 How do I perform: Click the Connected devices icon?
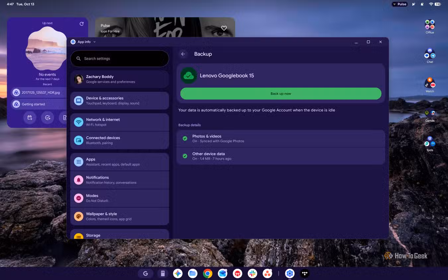pyautogui.click(x=79, y=140)
